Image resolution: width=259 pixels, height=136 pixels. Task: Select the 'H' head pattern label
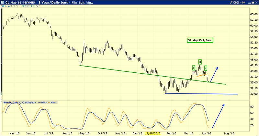point(200,62)
